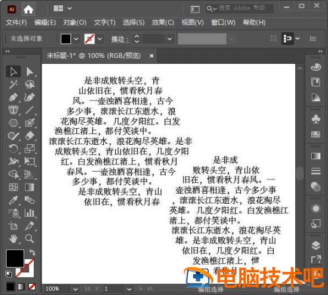The width and height of the screenshot is (328, 295).
Task: Click the black fill swatch in control bar
Action: point(66,39)
